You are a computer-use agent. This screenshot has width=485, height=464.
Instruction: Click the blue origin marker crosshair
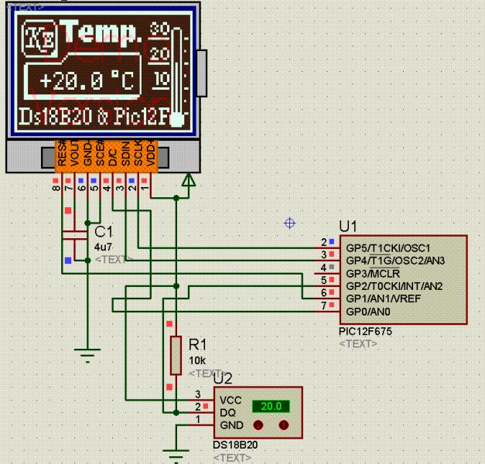290,223
